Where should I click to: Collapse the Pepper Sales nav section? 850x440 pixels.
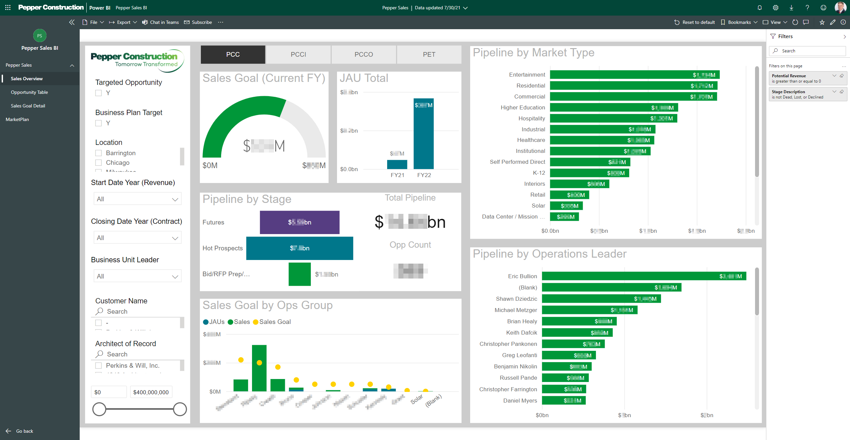point(72,65)
